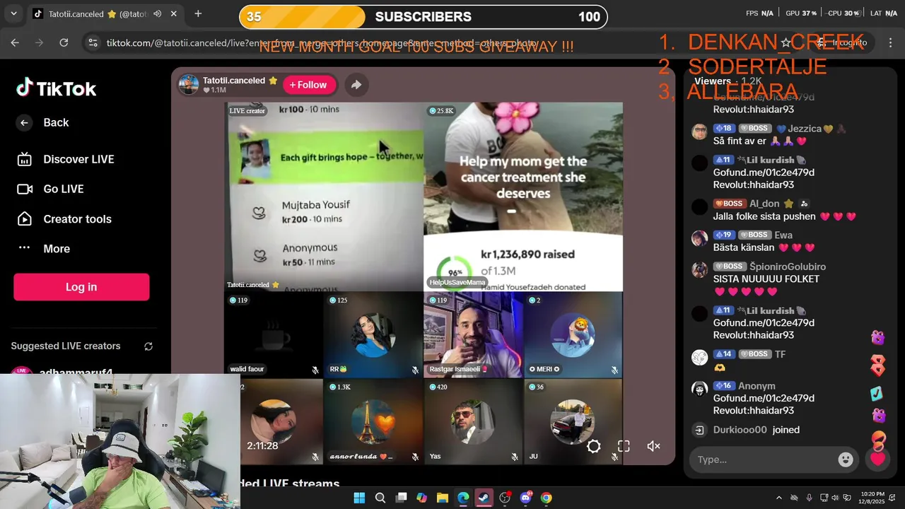
Task: Open Copilot from taskbar
Action: pyautogui.click(x=421, y=498)
